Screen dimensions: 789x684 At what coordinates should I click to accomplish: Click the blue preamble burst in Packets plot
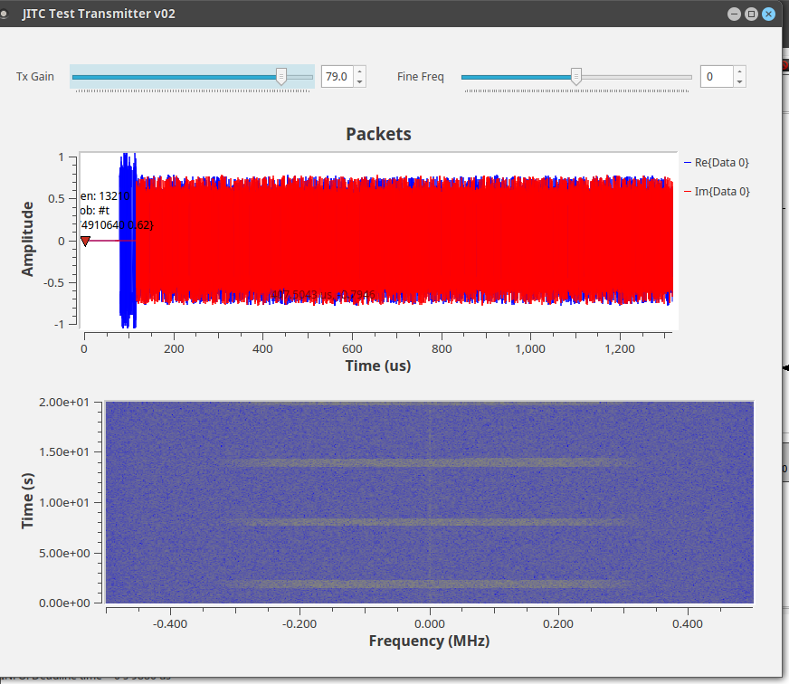click(127, 240)
